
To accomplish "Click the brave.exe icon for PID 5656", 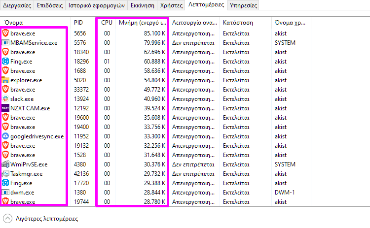I will (5, 33).
